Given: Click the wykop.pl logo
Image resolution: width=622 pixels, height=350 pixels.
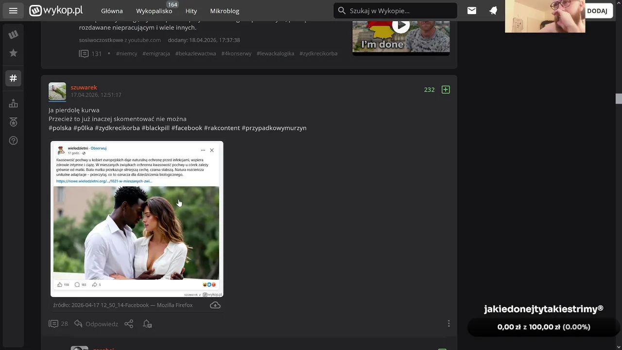Looking at the screenshot, I should (56, 10).
